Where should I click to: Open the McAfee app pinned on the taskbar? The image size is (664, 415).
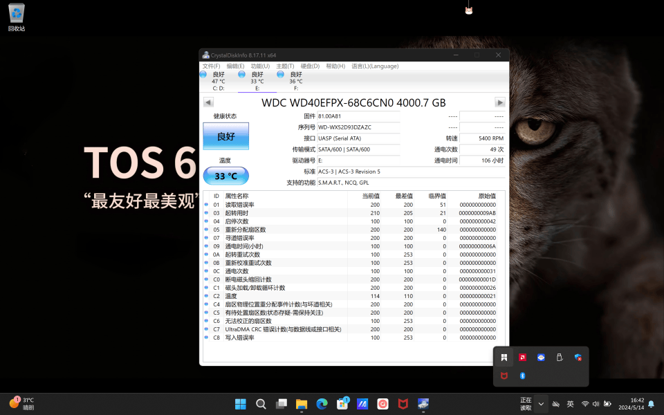(x=403, y=404)
